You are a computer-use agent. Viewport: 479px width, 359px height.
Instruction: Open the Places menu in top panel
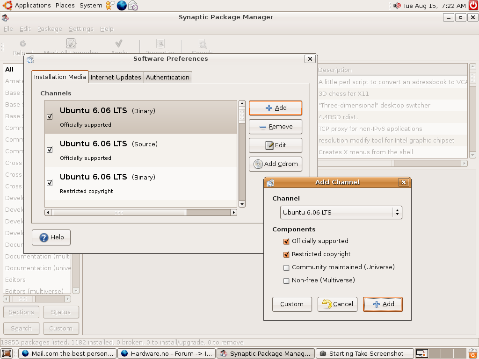(65, 6)
